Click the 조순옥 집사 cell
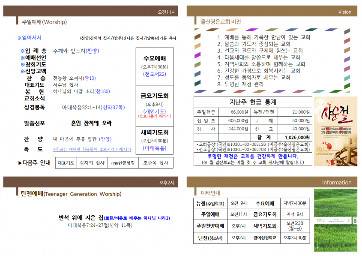The height and width of the screenshot is (256, 362). [156, 163]
